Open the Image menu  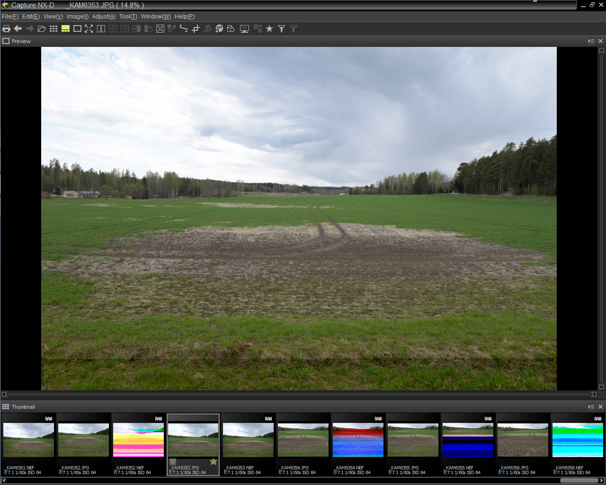pyautogui.click(x=78, y=17)
